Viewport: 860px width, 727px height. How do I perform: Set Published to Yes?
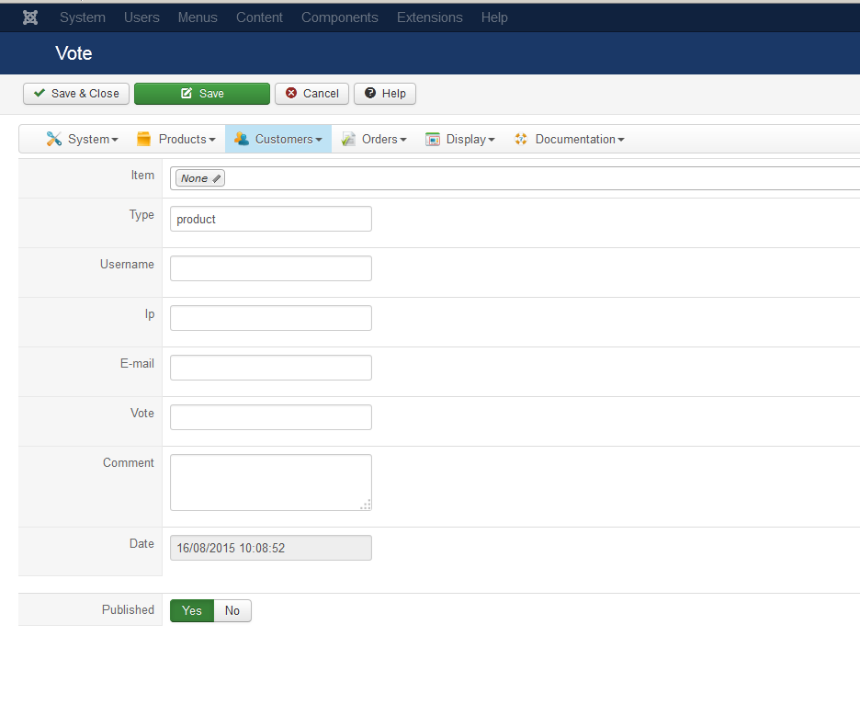tap(192, 610)
